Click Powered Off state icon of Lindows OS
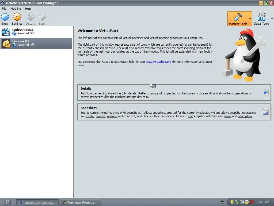The height and width of the screenshot is (206, 274). coord(14,45)
